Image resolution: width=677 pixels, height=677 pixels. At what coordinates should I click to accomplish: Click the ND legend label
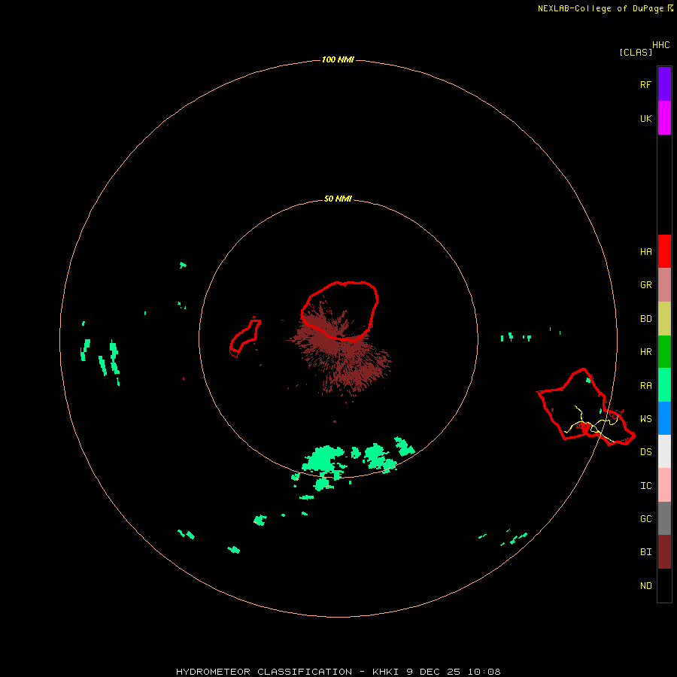(x=645, y=586)
